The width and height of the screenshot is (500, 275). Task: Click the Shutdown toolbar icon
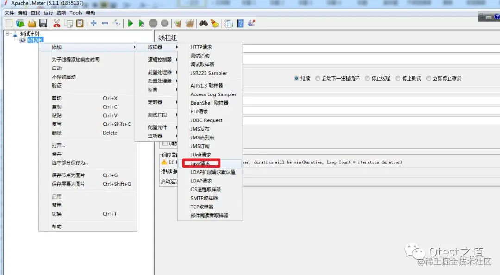coord(164,23)
